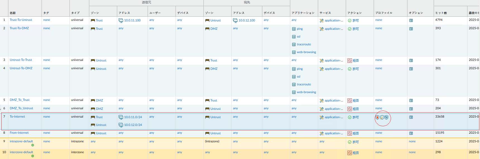
Task: Click the ヒット数 column header
Action: pos(441,13)
